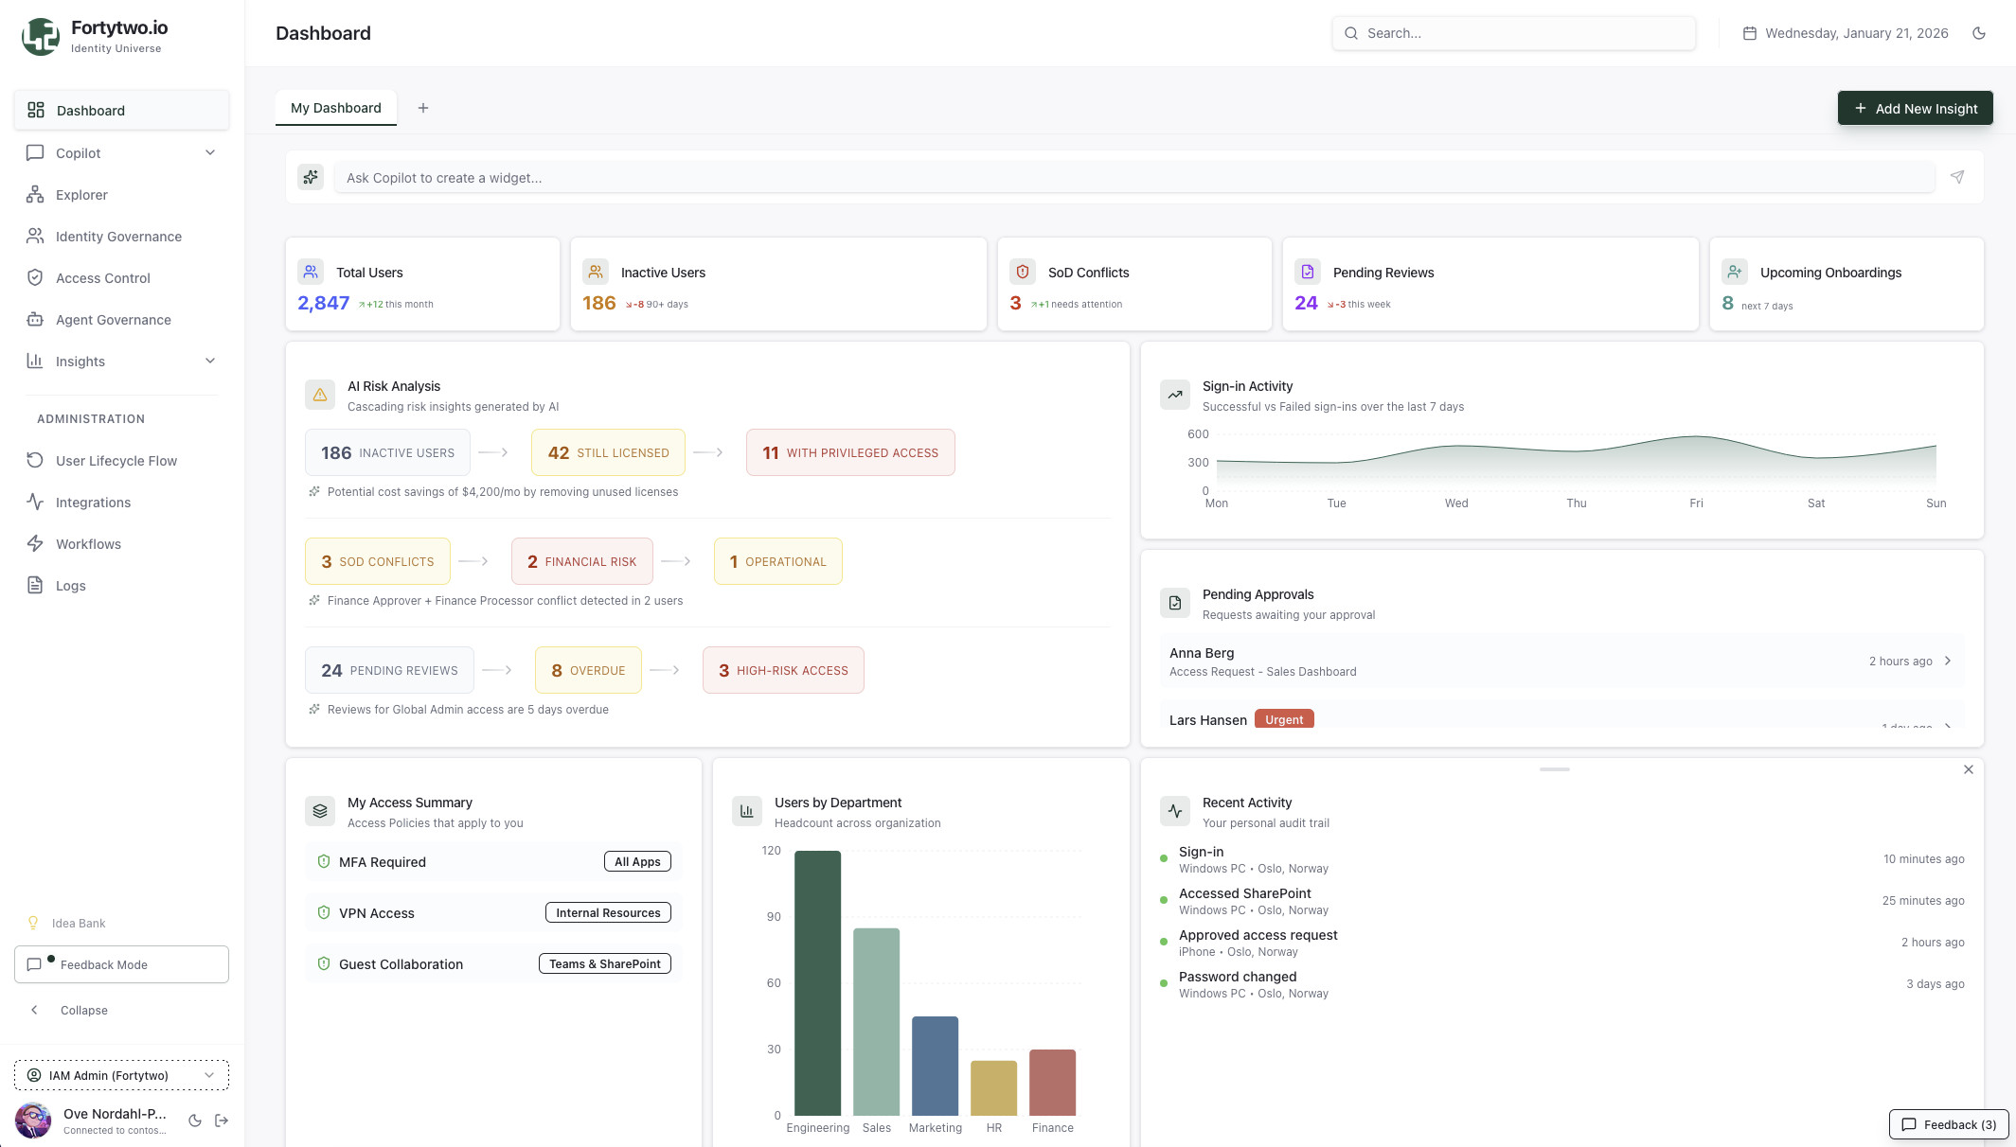Click the Add New Insight button
This screenshot has height=1147, width=2016.
pyautogui.click(x=1915, y=108)
